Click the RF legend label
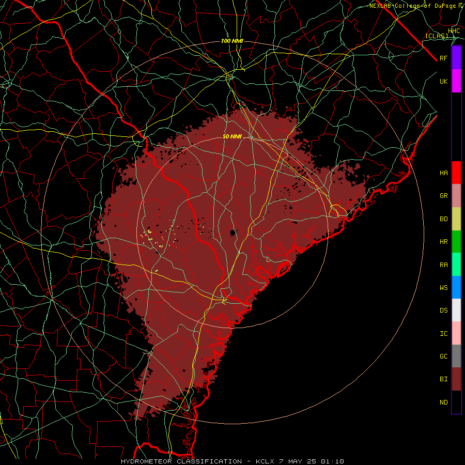The image size is (465, 465). tap(443, 58)
